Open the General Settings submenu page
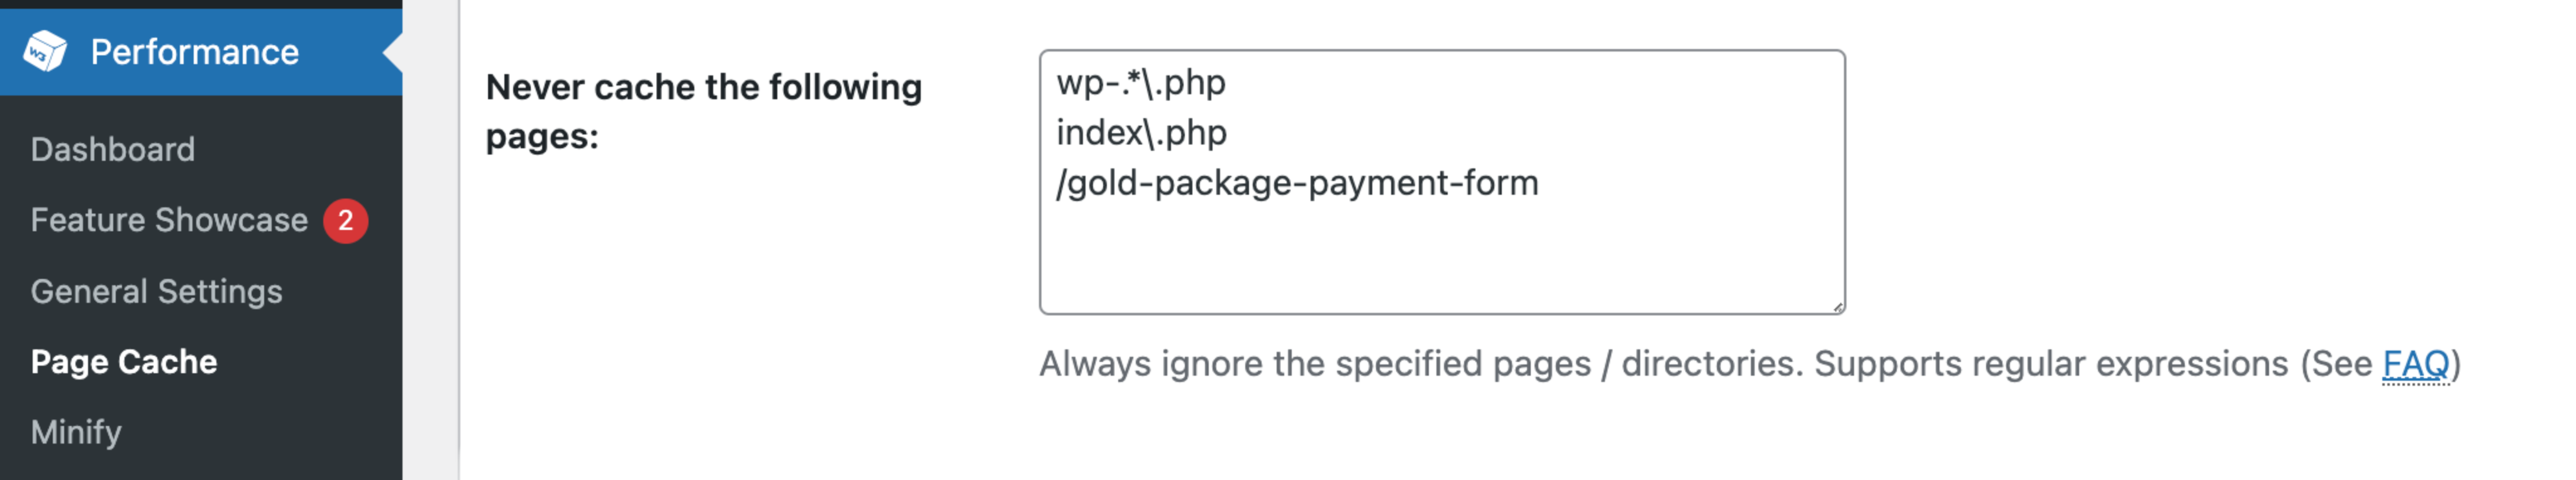This screenshot has height=480, width=2576. point(156,291)
